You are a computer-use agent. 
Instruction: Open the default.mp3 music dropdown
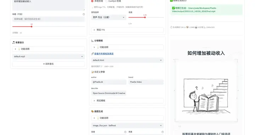pos(49,56)
